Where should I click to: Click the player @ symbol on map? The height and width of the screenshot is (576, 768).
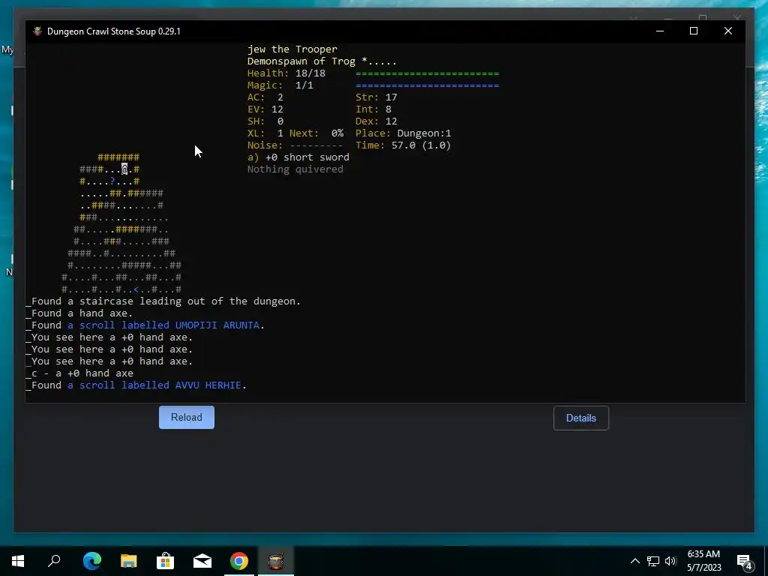(124, 169)
